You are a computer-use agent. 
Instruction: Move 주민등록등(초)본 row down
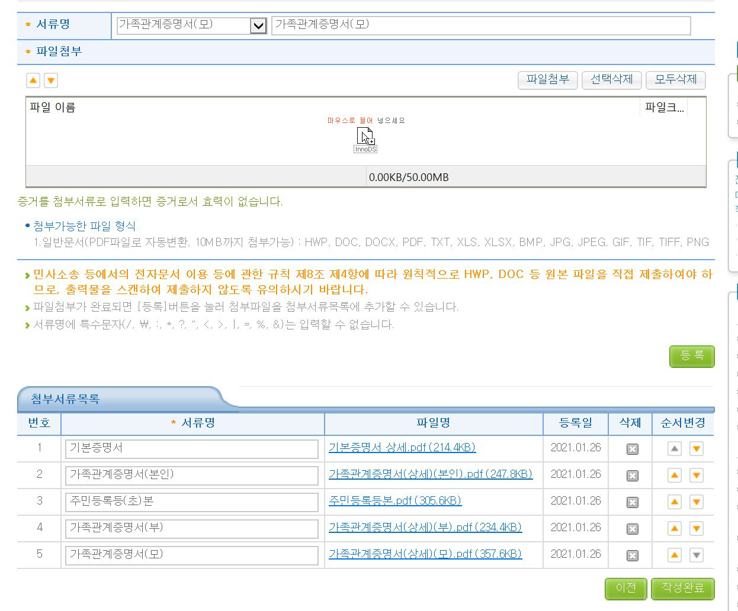click(x=697, y=502)
